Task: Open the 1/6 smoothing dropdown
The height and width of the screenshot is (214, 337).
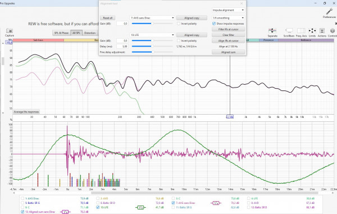Action: click(228, 18)
